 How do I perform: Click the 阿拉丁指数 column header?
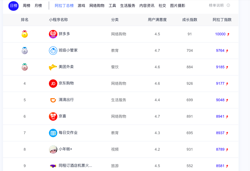pyautogui.click(x=222, y=20)
